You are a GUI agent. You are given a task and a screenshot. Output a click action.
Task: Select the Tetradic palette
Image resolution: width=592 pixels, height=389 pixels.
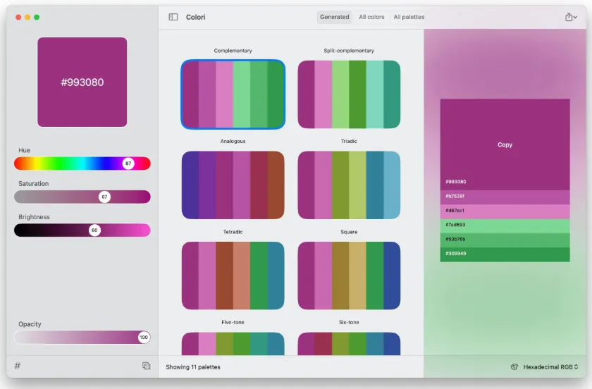[233, 276]
